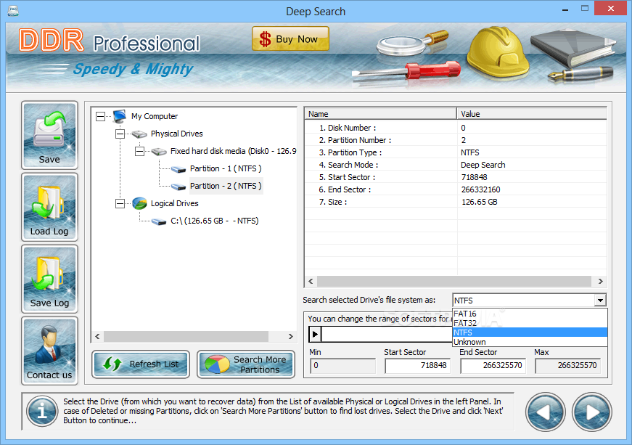Click the sector range slider track

[387, 334]
